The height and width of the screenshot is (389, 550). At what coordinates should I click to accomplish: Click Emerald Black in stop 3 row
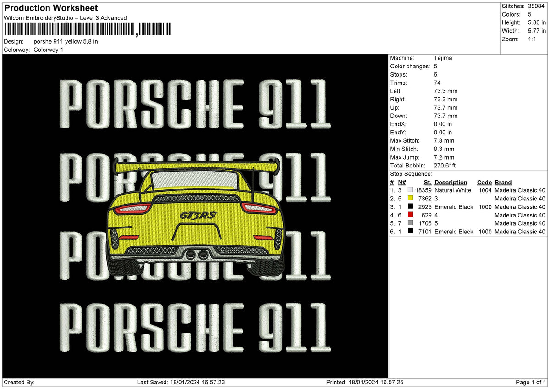pyautogui.click(x=454, y=207)
